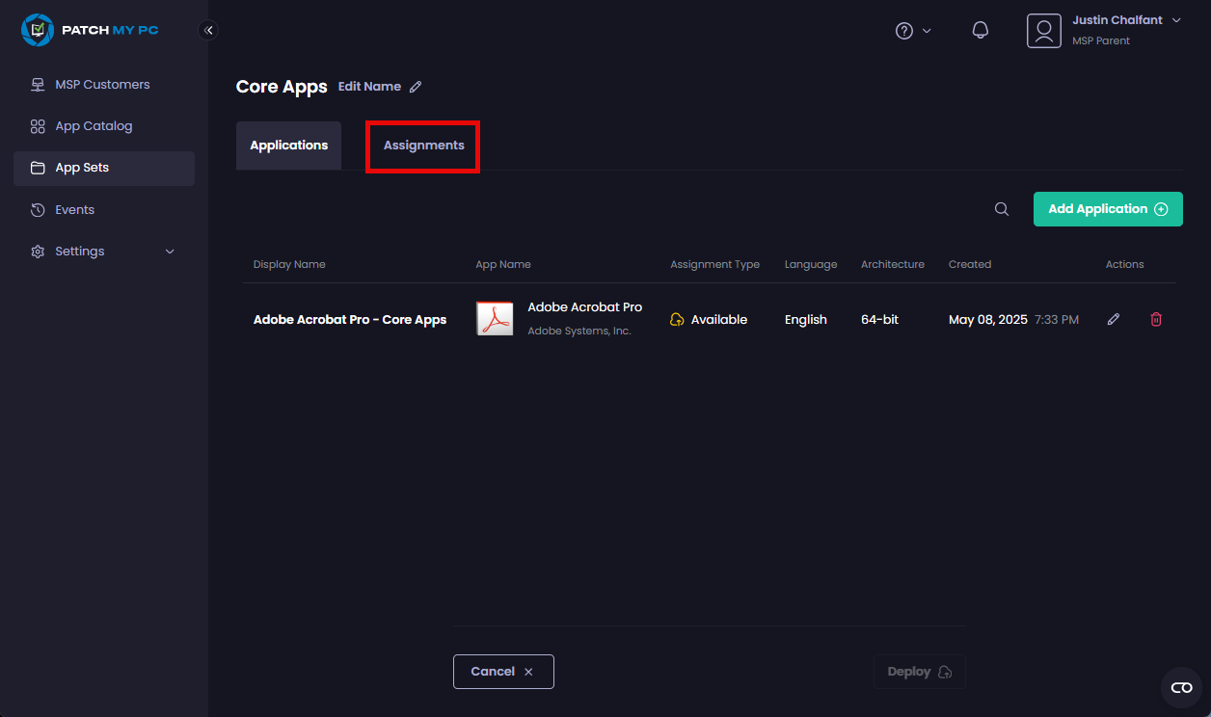
Task: Click the pencil icon beside Edit Name
Action: tap(416, 87)
